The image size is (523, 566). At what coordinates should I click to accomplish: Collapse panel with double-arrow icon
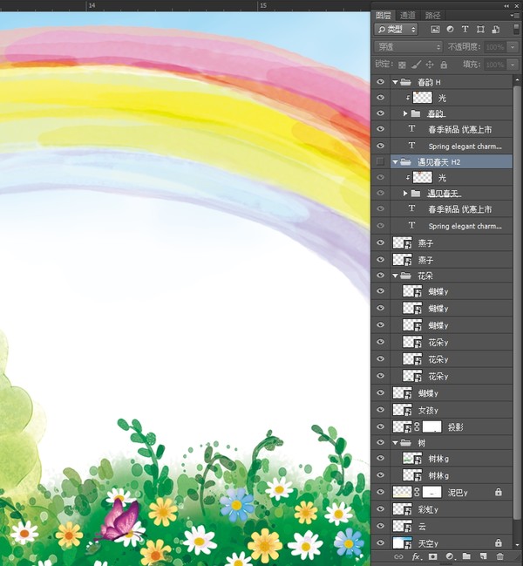[506, 6]
